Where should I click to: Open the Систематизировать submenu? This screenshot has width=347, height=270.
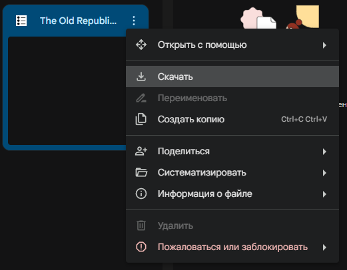(x=232, y=172)
